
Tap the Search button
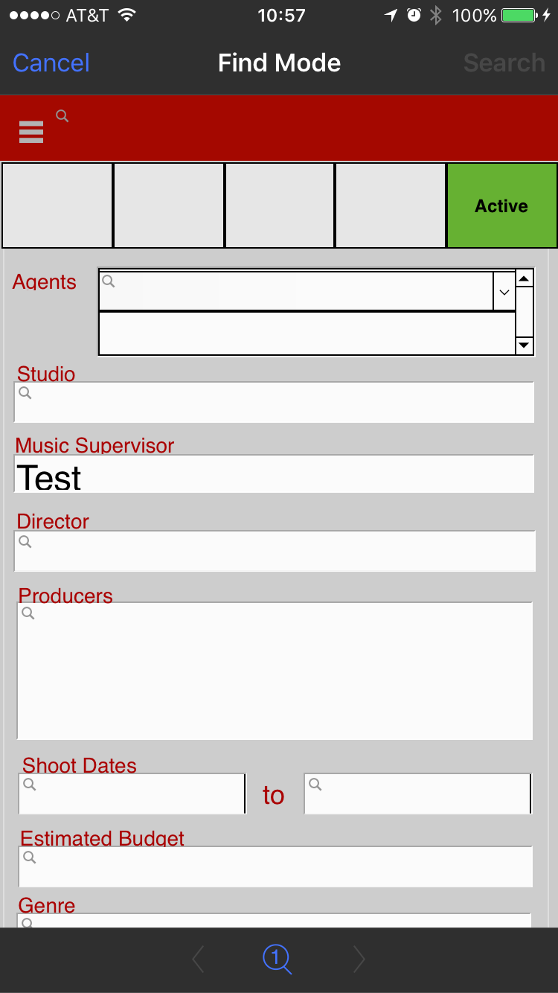tap(504, 63)
